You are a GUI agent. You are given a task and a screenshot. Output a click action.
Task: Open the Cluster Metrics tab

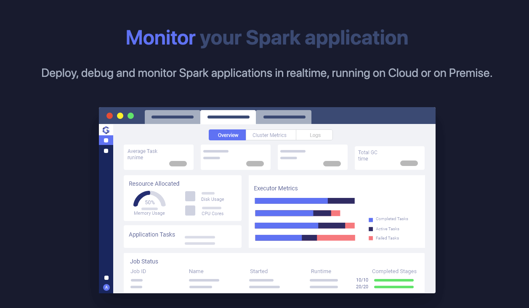271,135
